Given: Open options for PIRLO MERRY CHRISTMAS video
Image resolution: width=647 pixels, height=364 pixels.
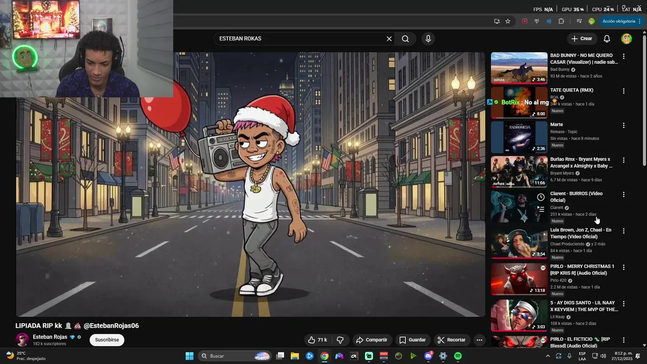Looking at the screenshot, I should 623,267.
